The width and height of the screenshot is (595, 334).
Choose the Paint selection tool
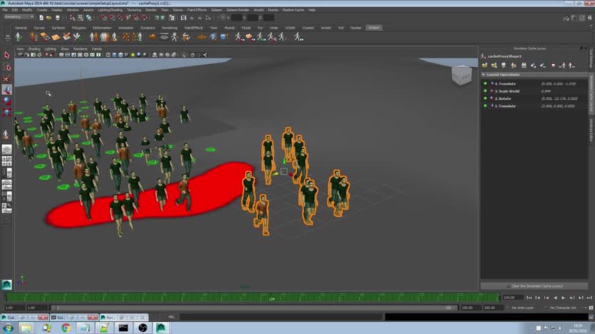(6, 79)
